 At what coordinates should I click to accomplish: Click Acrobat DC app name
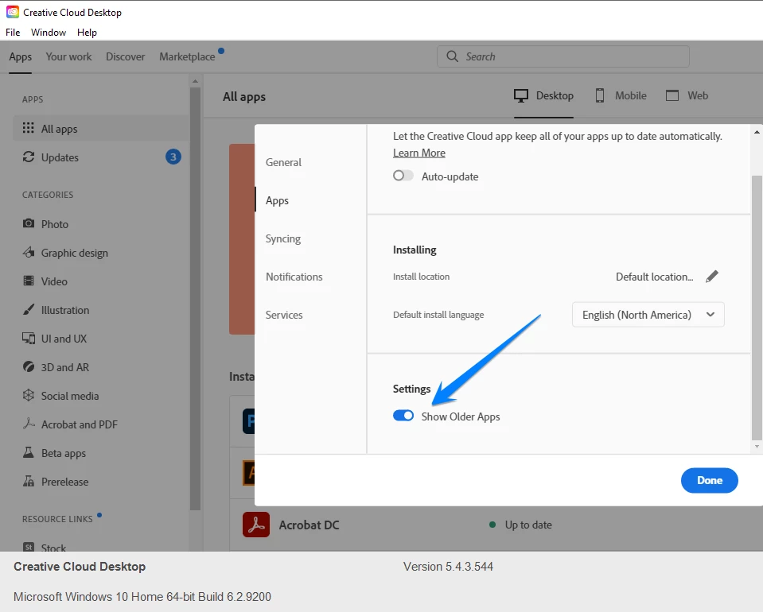[x=309, y=525]
